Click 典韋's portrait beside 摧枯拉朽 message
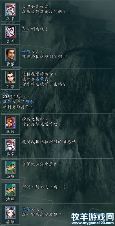The width and height of the screenshot is (115, 226). coord(10,145)
